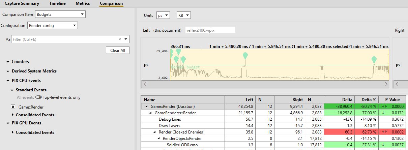408x150 pixels.
Task: Click the 0.0037 P-Value cell
Action: (392, 145)
